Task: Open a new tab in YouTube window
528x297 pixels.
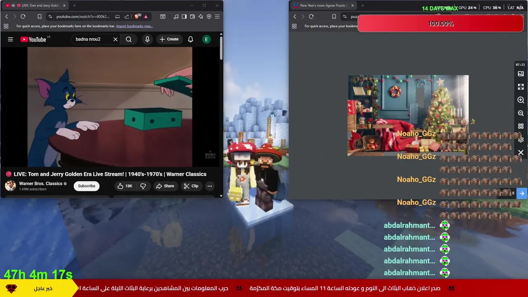Action: click(x=74, y=5)
